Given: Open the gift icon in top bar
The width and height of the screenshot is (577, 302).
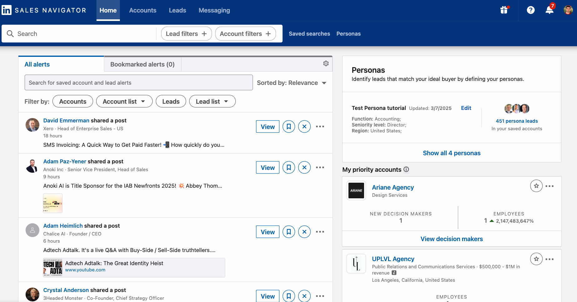Looking at the screenshot, I should pos(504,10).
